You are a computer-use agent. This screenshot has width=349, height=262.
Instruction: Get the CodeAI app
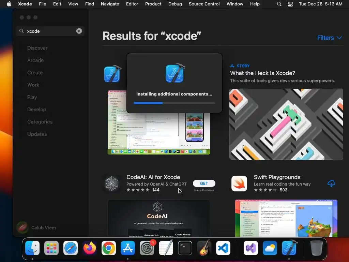[x=204, y=183]
